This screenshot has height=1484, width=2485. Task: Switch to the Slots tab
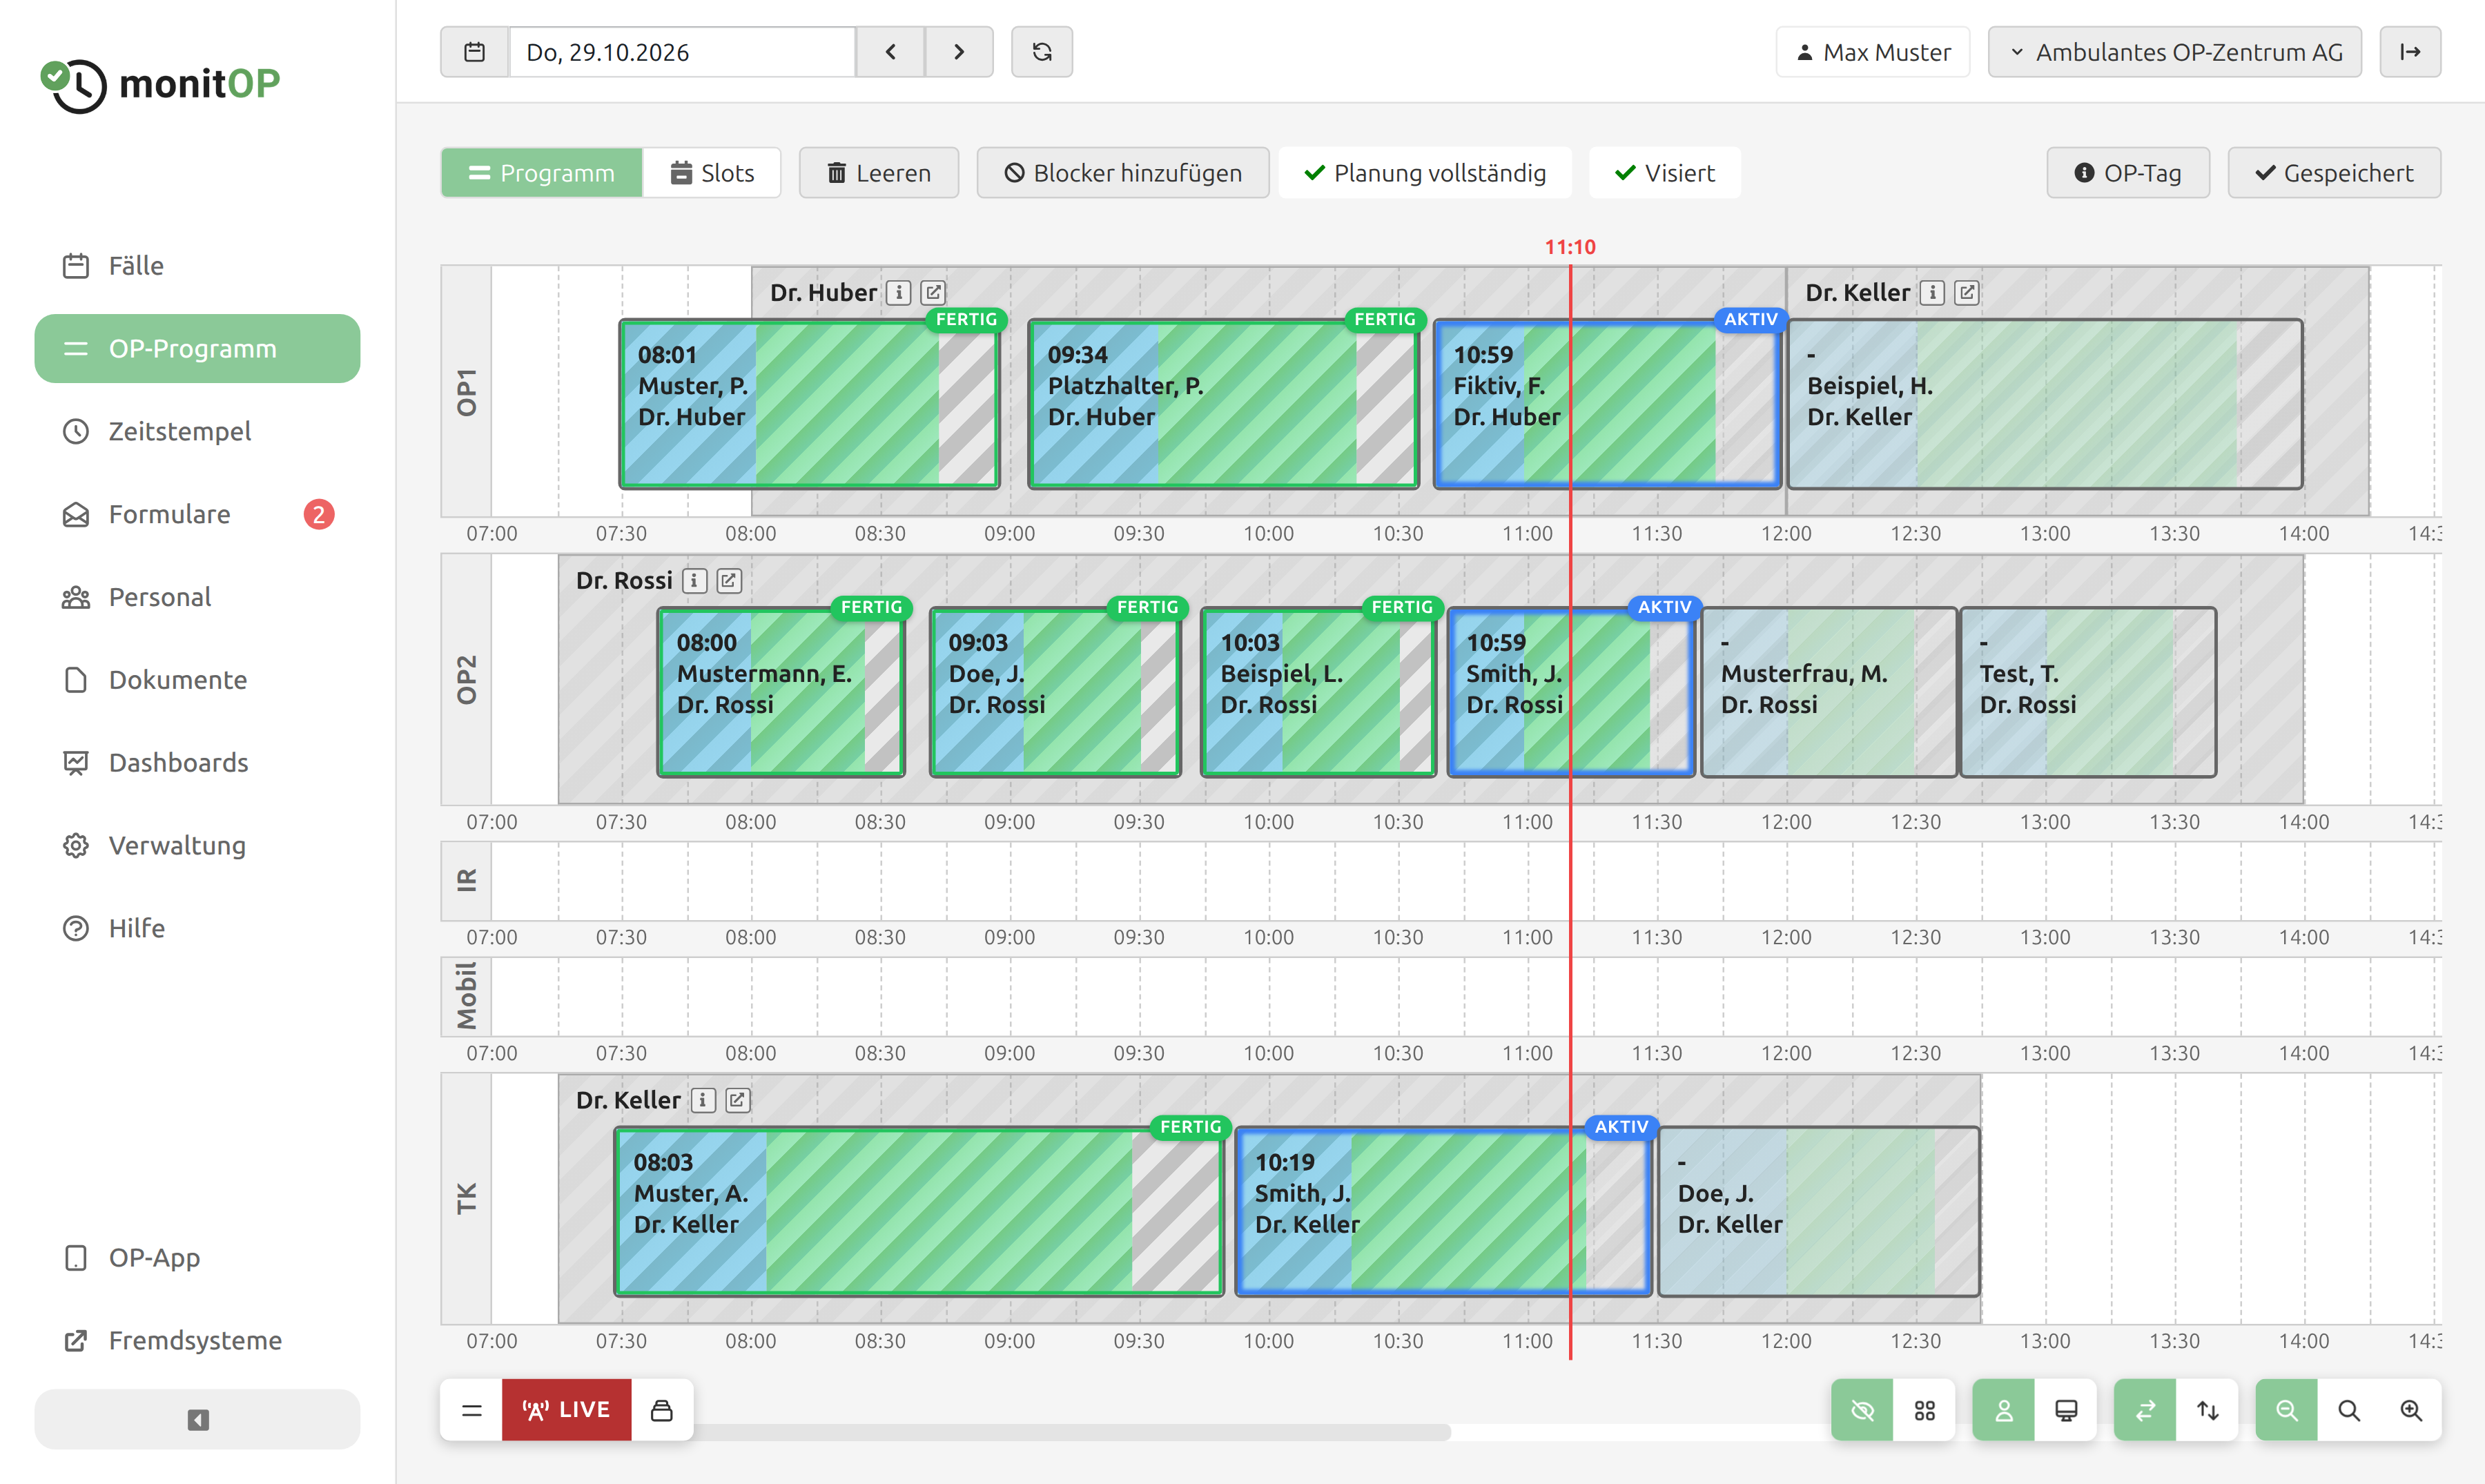tap(712, 173)
